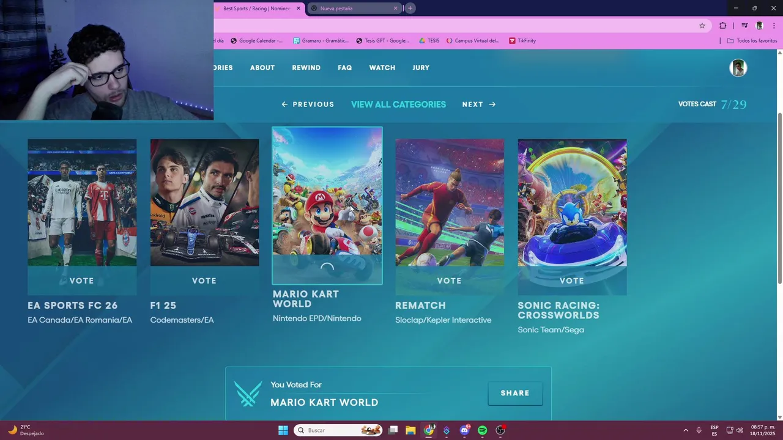Click the Game Awards logo in vote banner
This screenshot has width=783, height=440.
click(248, 394)
